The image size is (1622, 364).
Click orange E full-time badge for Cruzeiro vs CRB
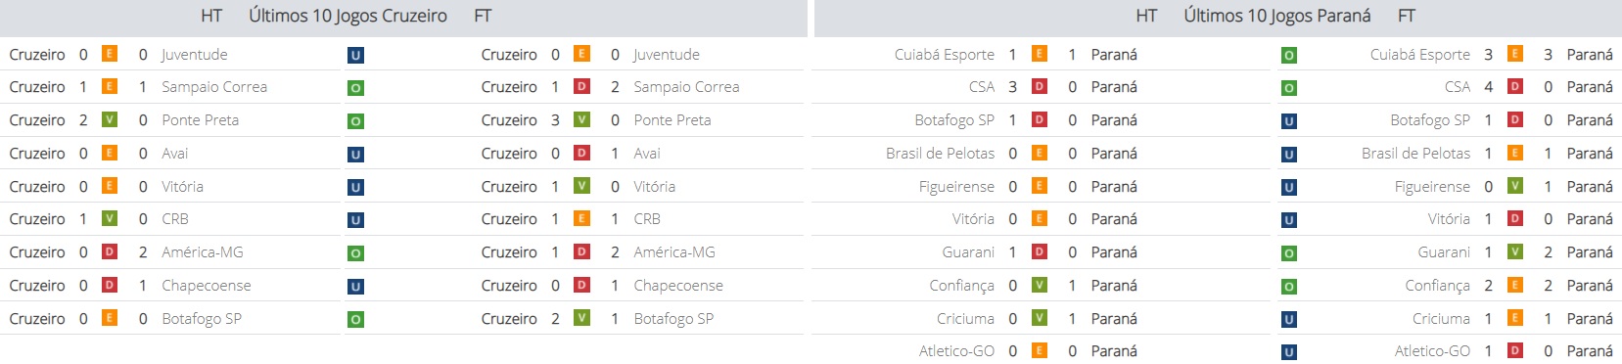581,218
